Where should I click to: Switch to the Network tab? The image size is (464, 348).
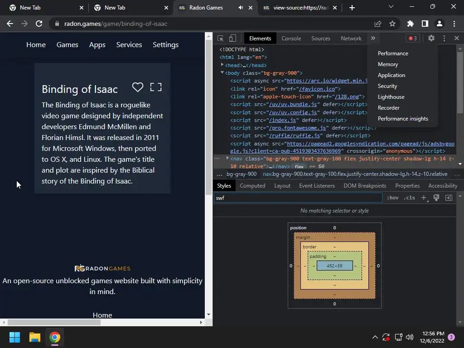(x=351, y=39)
